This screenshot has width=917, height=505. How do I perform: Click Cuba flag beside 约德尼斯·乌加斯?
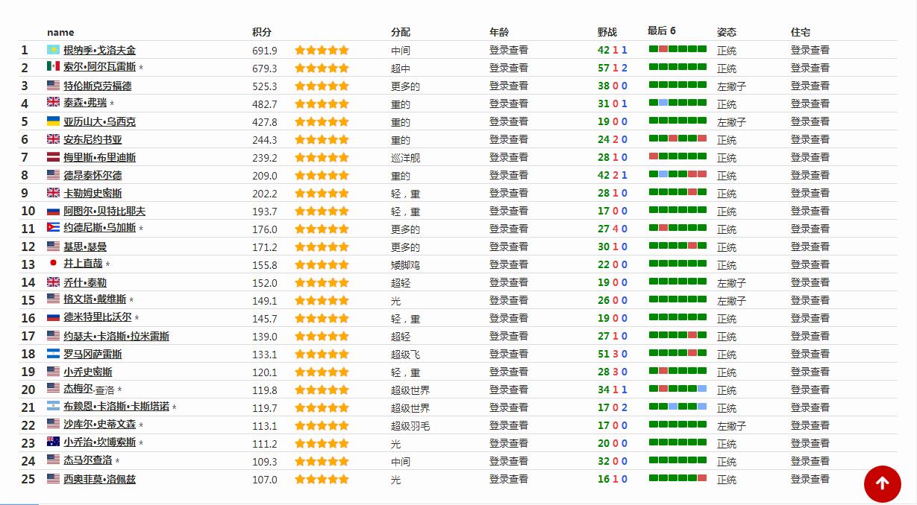point(53,228)
